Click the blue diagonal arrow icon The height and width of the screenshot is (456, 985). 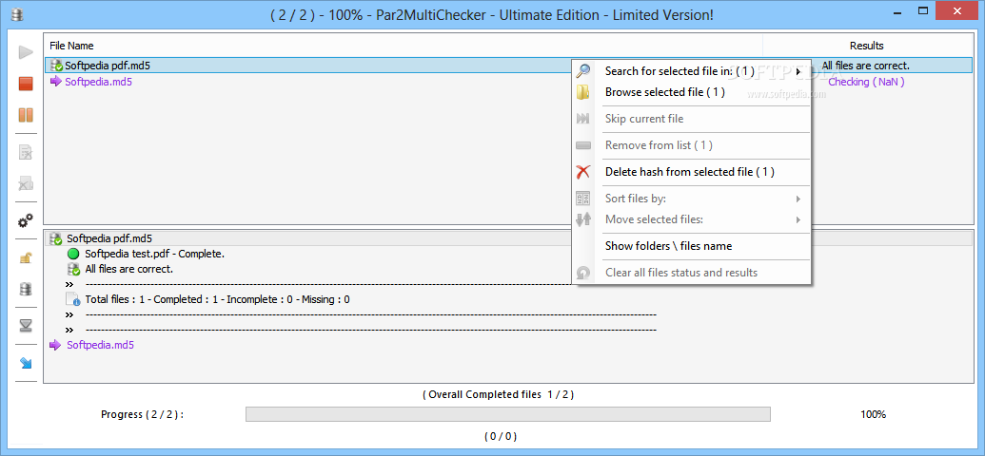(26, 363)
